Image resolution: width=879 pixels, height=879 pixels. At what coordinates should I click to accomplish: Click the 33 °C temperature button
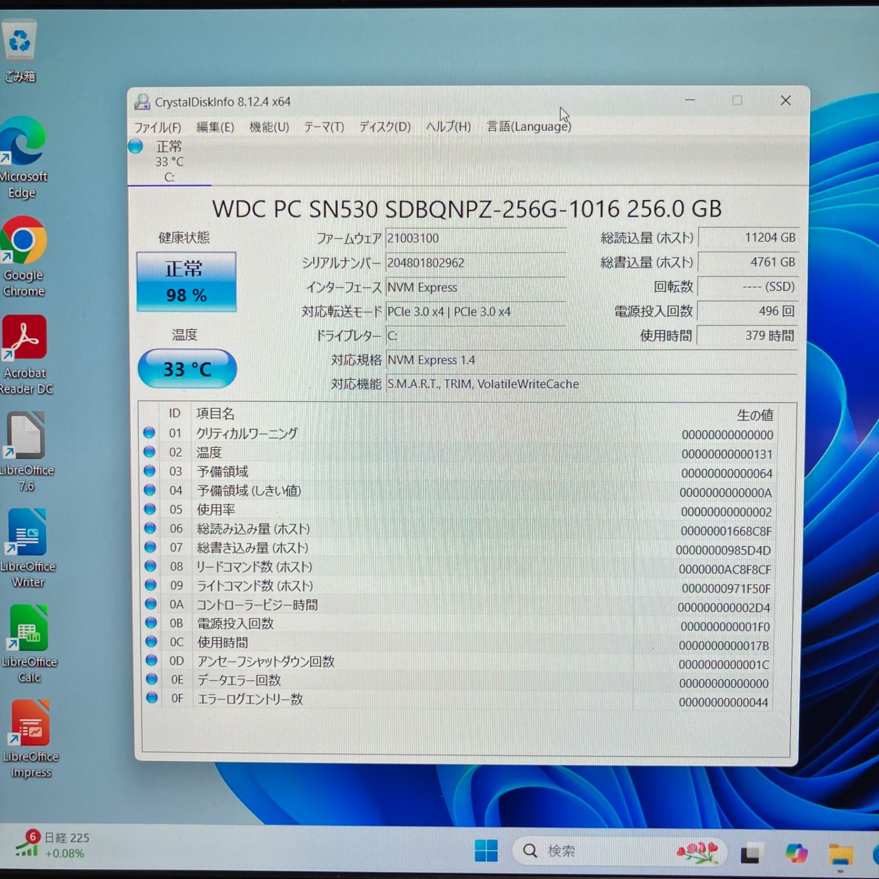(187, 369)
